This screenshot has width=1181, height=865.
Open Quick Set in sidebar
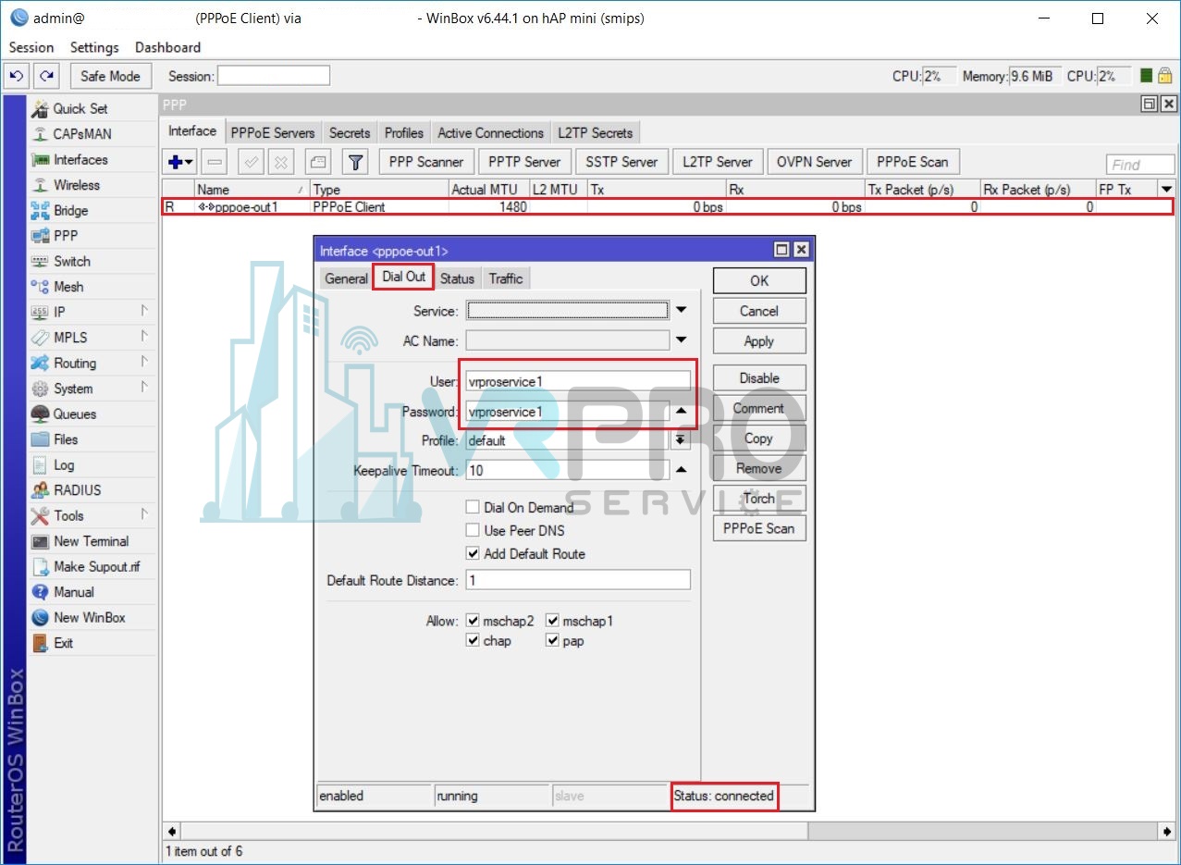(x=80, y=108)
